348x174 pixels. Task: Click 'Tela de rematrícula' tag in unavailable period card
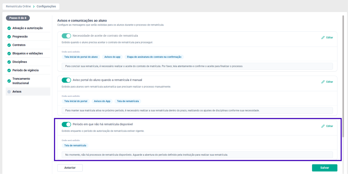pyautogui.click(x=75, y=146)
